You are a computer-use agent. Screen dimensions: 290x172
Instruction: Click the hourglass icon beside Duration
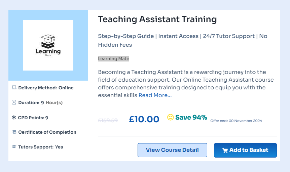point(14,102)
